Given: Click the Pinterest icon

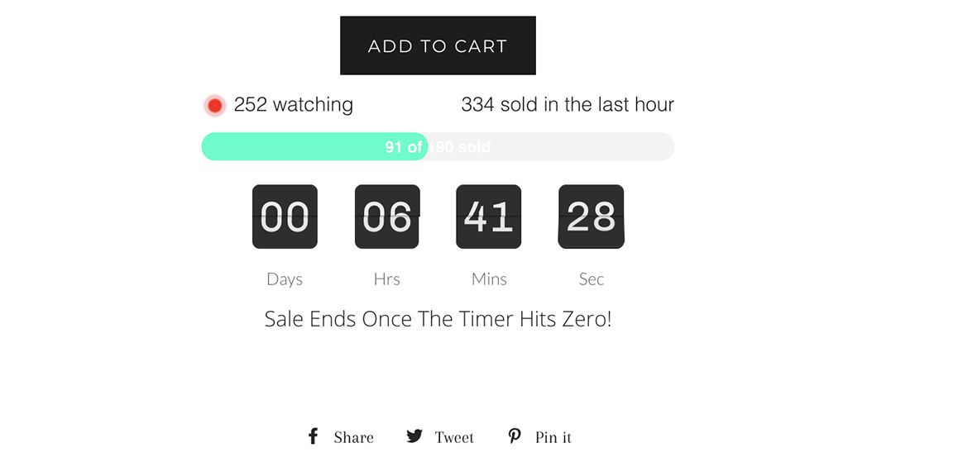Looking at the screenshot, I should 515,436.
